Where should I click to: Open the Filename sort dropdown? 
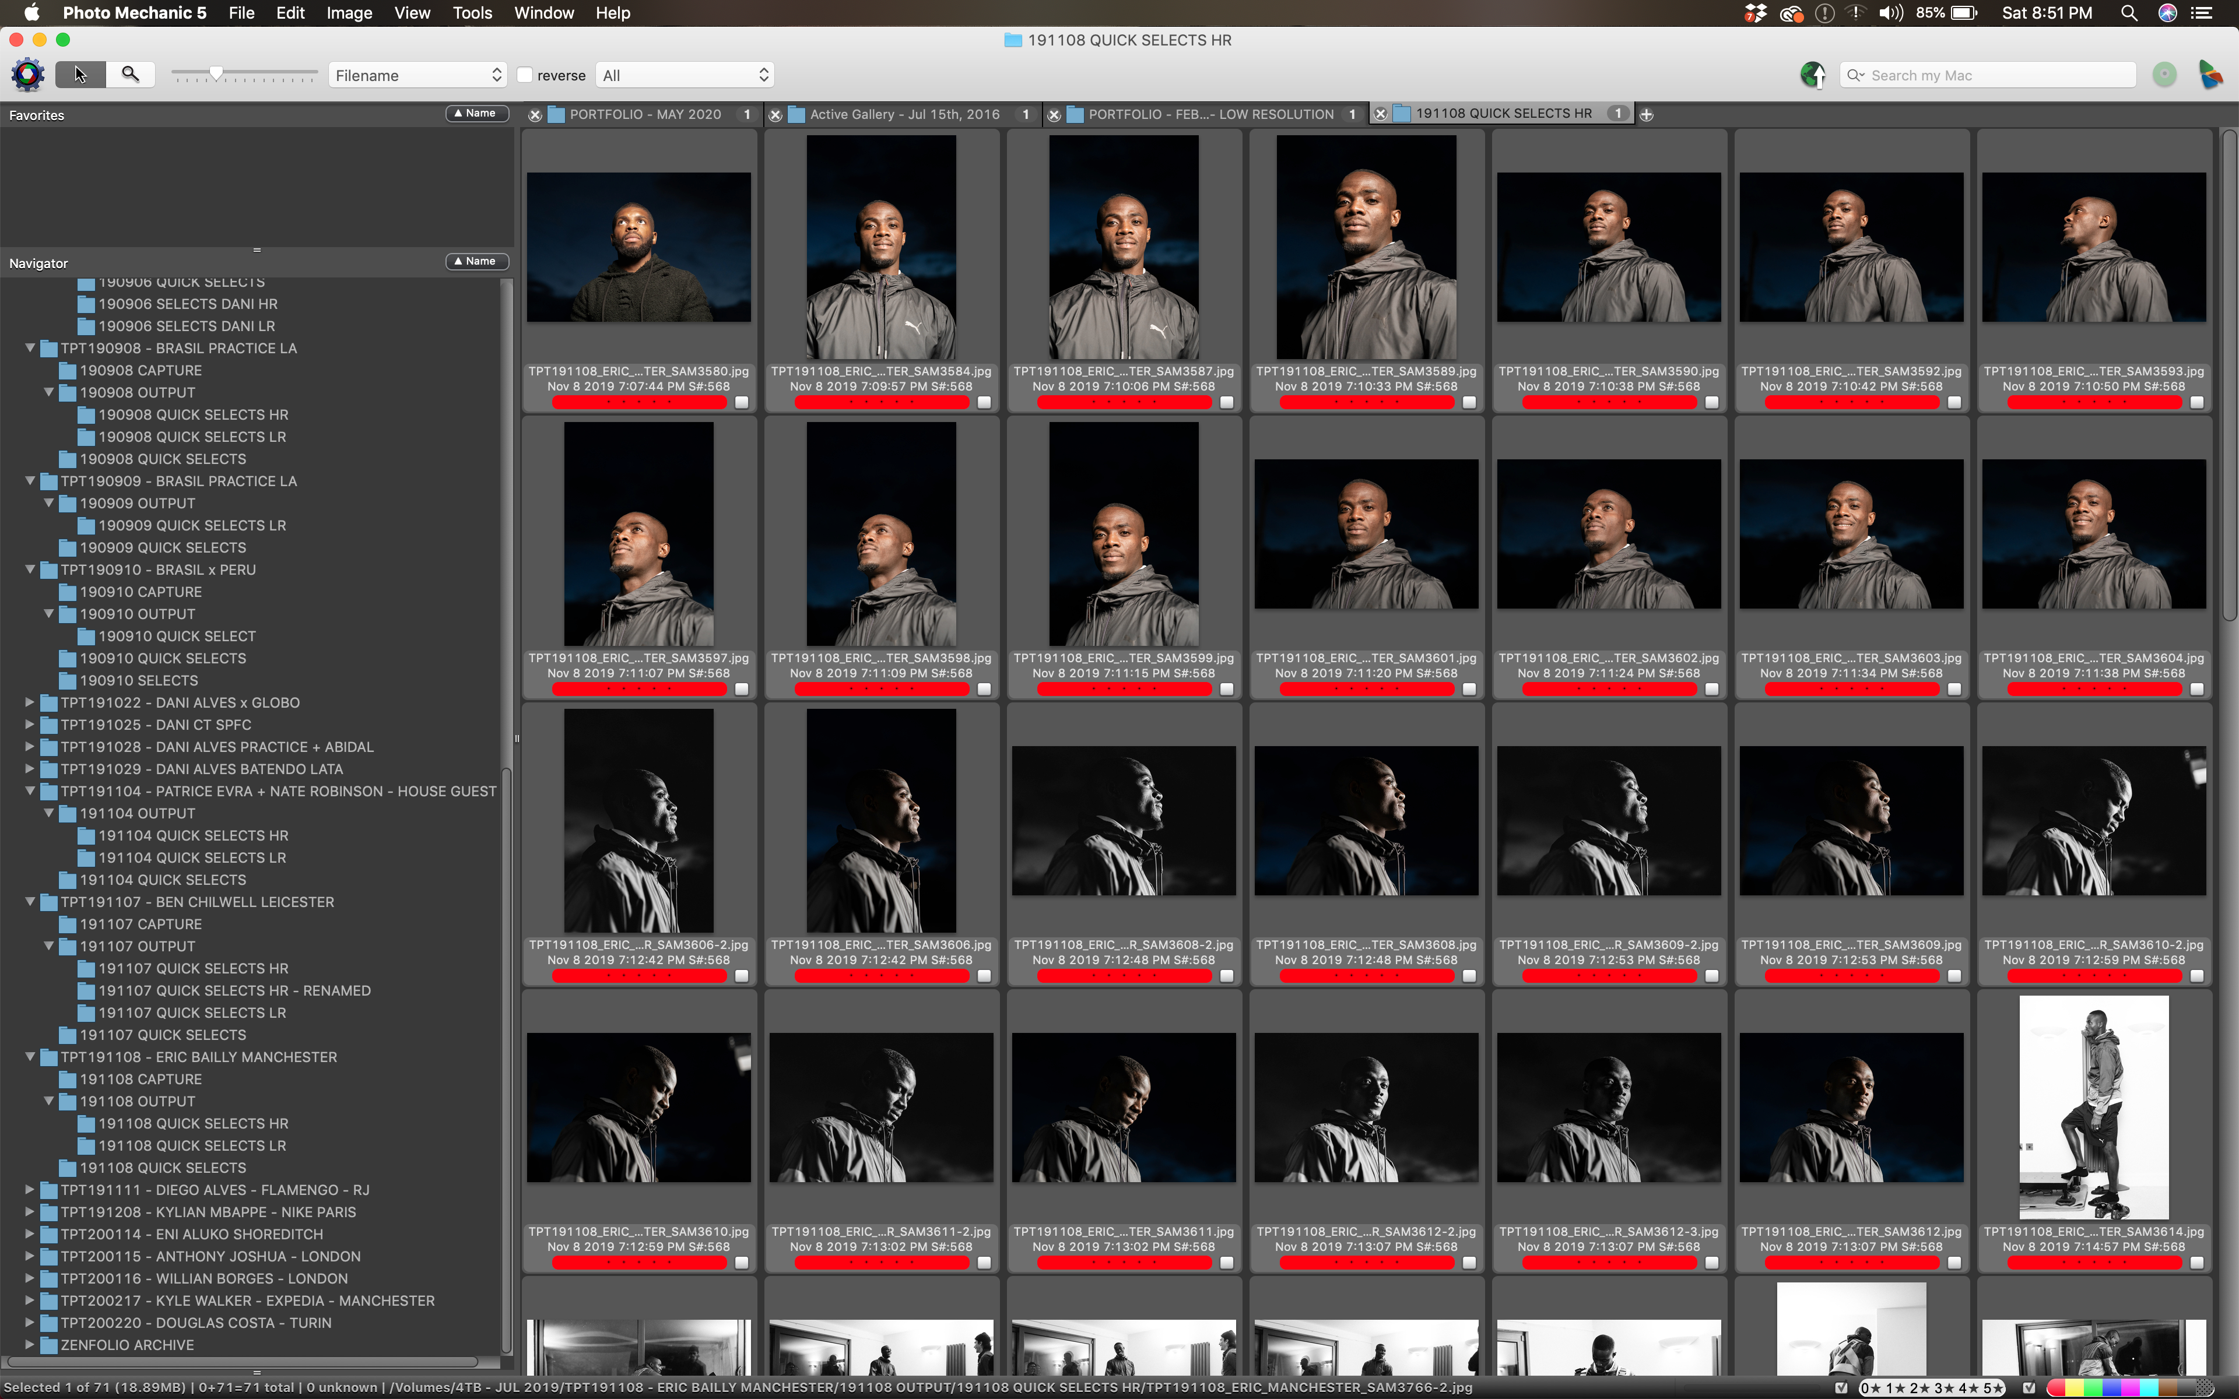tap(418, 76)
